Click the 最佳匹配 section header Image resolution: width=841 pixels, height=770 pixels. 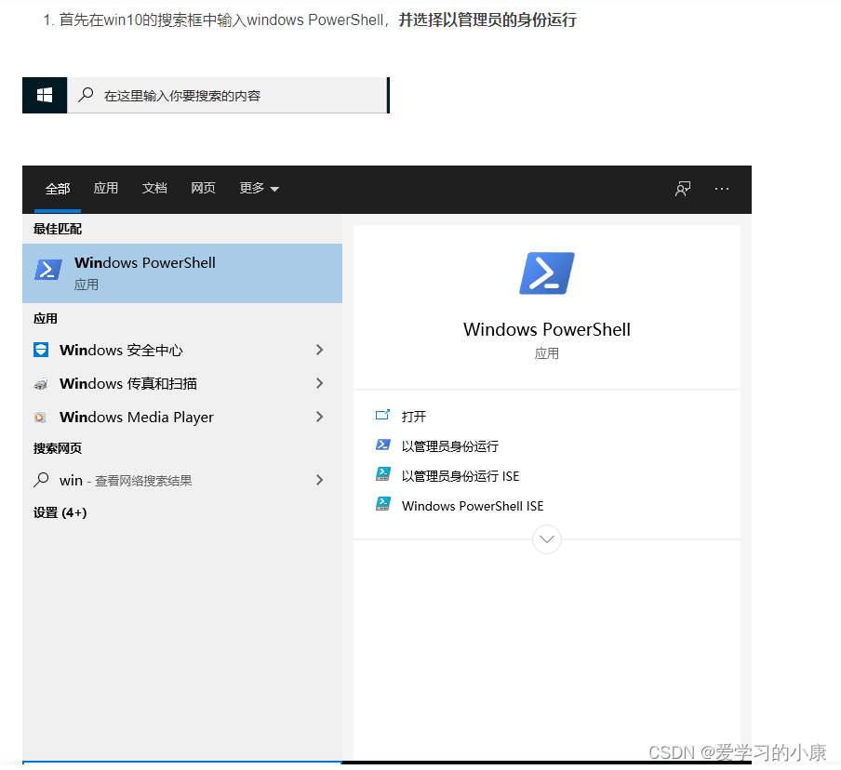pos(58,229)
